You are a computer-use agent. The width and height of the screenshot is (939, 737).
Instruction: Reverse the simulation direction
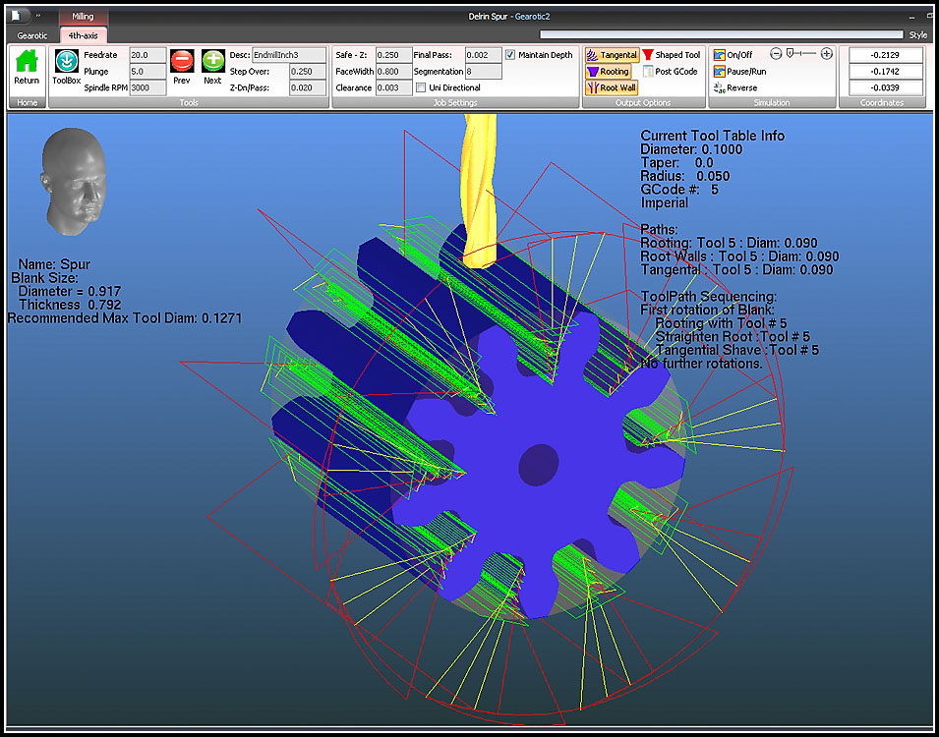coord(735,88)
